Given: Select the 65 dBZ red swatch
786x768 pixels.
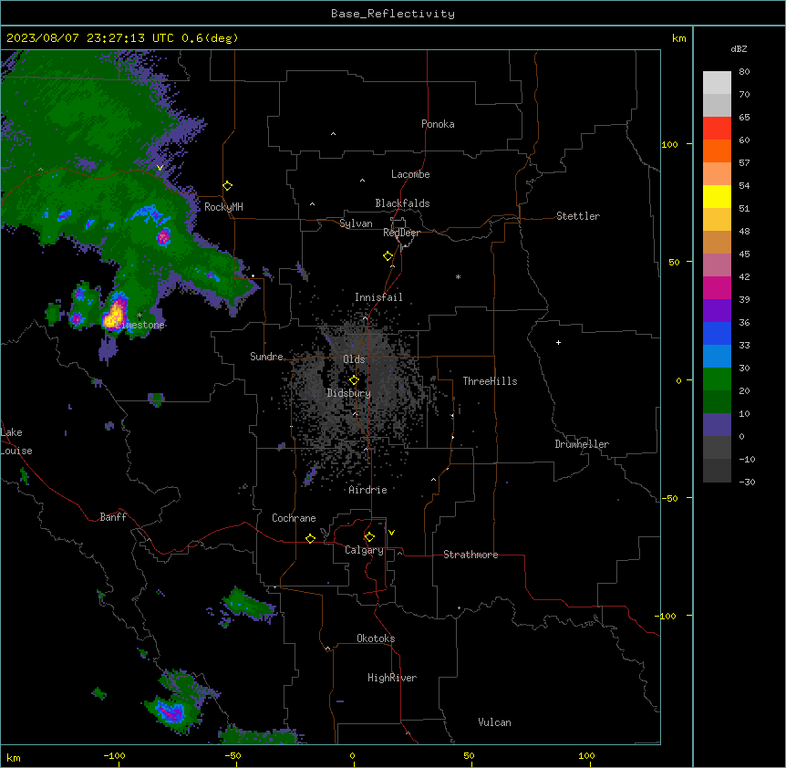Looking at the screenshot, I should [x=717, y=129].
